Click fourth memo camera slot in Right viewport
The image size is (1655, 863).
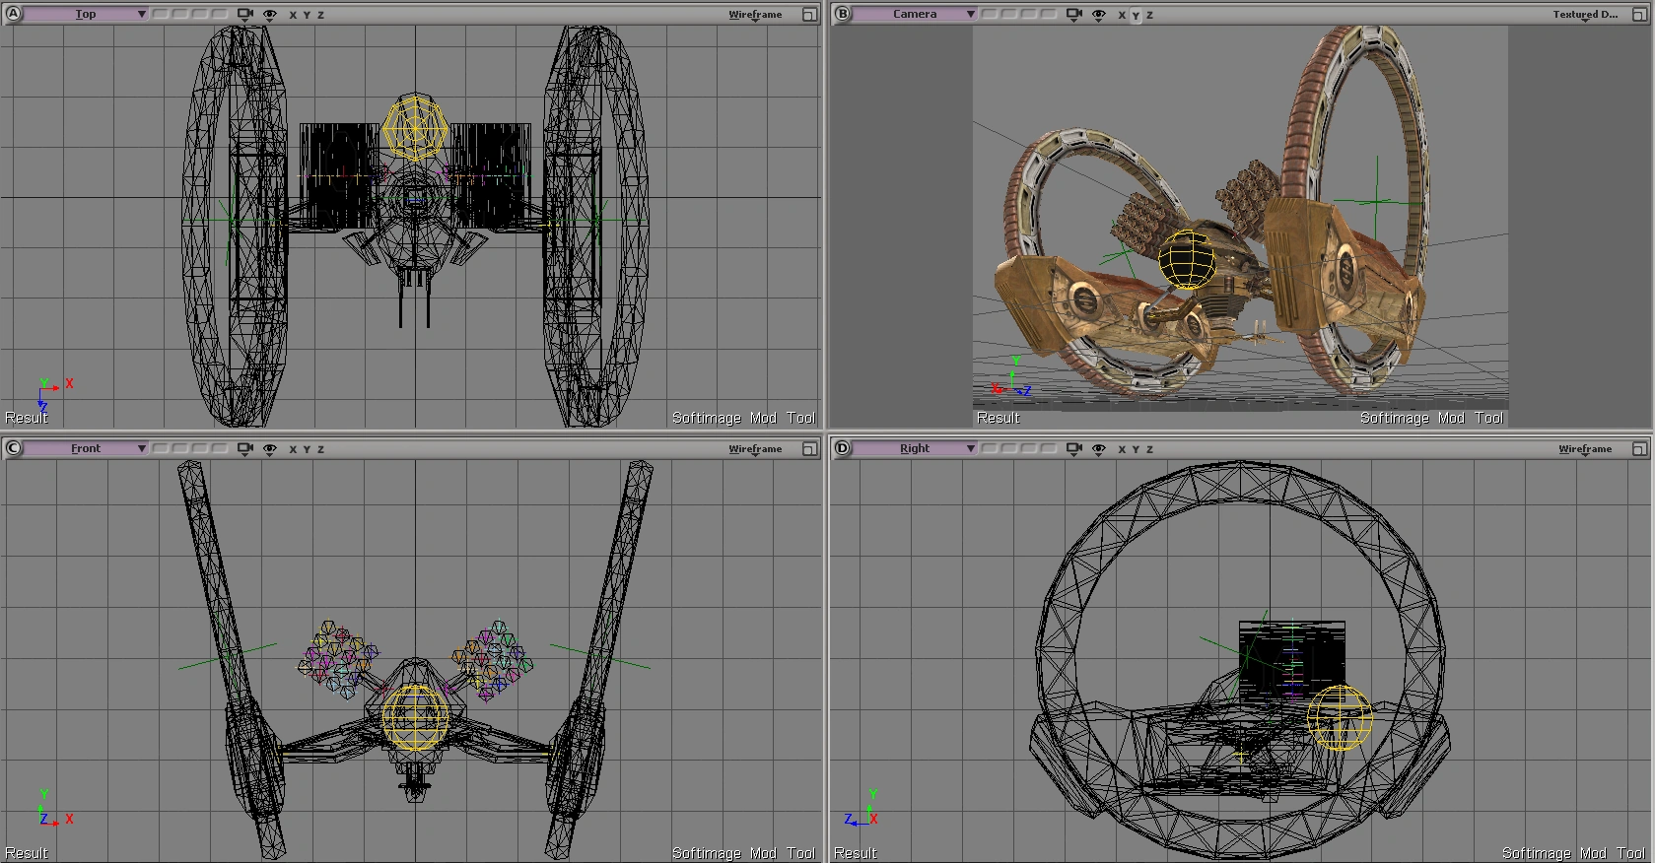pyautogui.click(x=1051, y=449)
